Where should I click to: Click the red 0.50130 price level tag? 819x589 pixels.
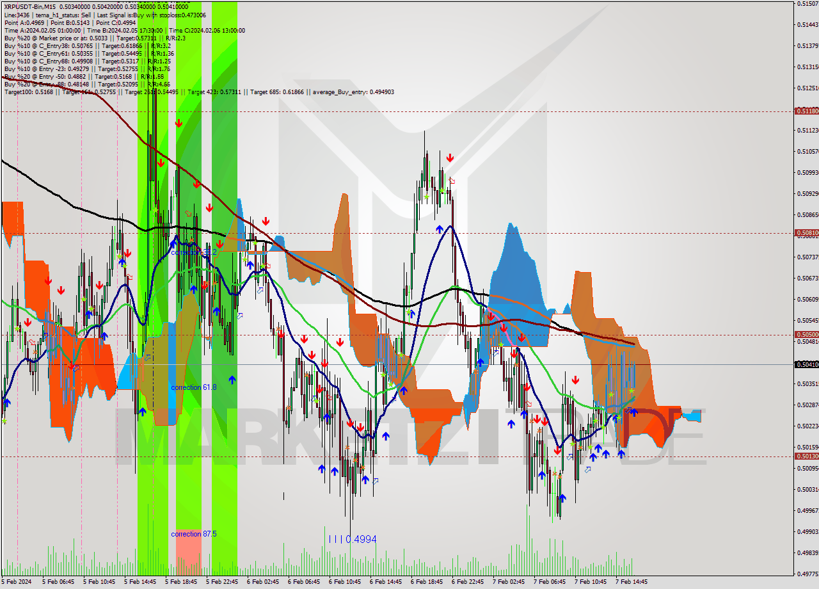click(806, 456)
